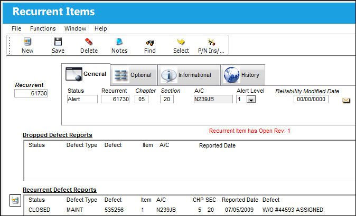Switch to the General tab
The width and height of the screenshot is (356, 216).
(86, 74)
